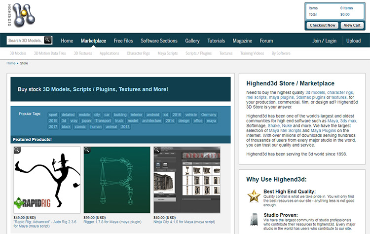Click the Transport tag

pos(103,120)
